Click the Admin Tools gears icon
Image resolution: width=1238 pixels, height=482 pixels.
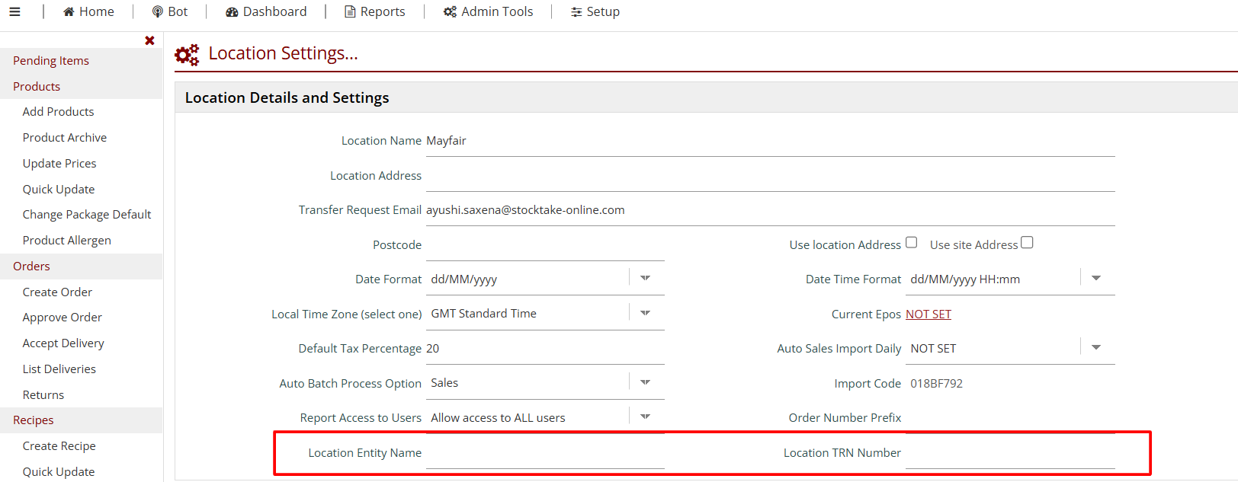450,11
